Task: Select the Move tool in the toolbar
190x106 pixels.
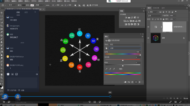Action: 2,13
